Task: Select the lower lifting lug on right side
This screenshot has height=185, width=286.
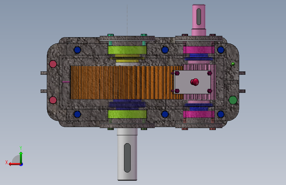Action: point(242,91)
